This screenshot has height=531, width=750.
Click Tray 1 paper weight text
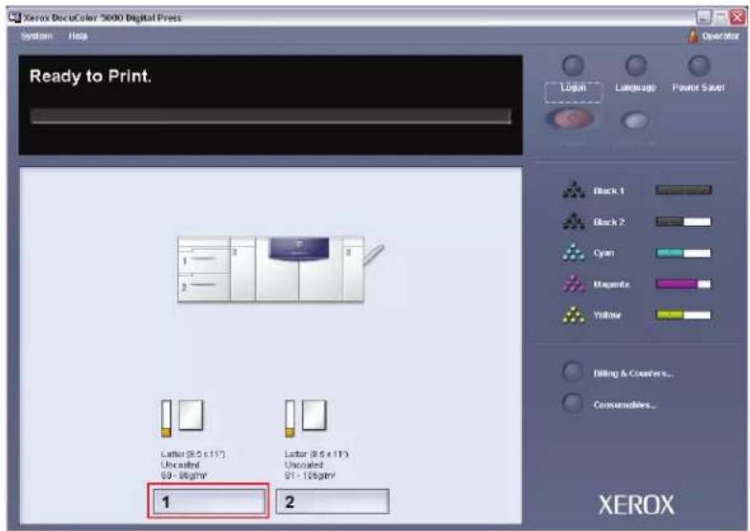184,476
